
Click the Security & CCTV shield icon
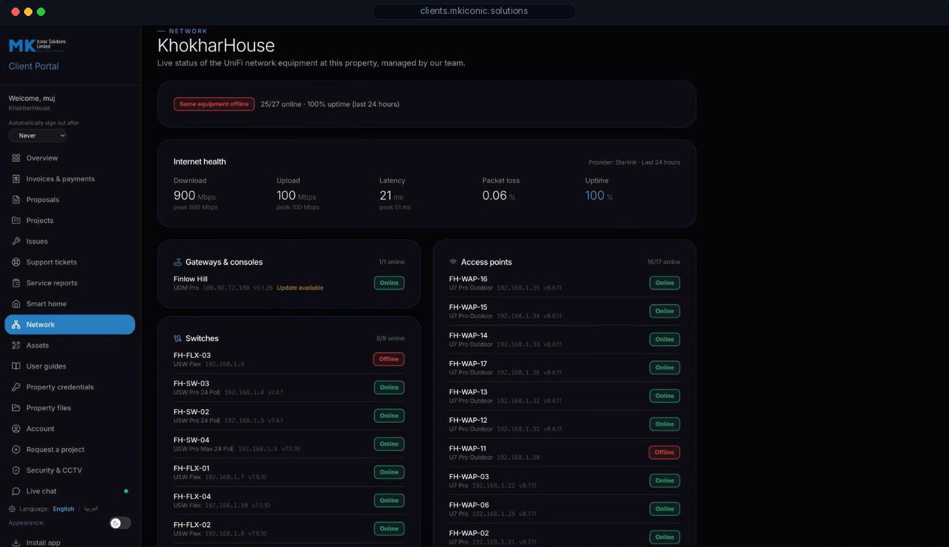[x=16, y=471]
